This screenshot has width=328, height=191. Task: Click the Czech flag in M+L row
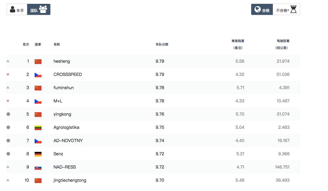[x=38, y=101]
